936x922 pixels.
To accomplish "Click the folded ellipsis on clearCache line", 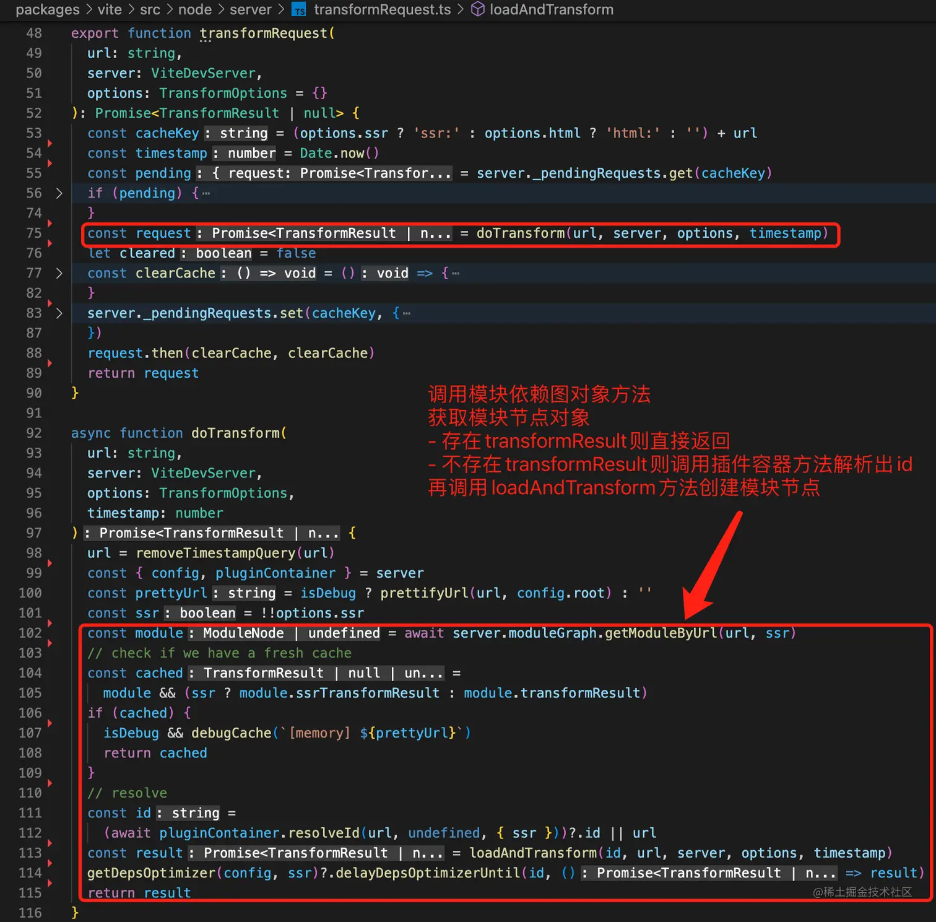I will click(456, 273).
